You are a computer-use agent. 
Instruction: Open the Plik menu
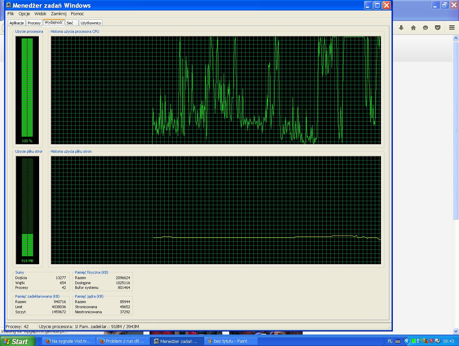coord(11,14)
